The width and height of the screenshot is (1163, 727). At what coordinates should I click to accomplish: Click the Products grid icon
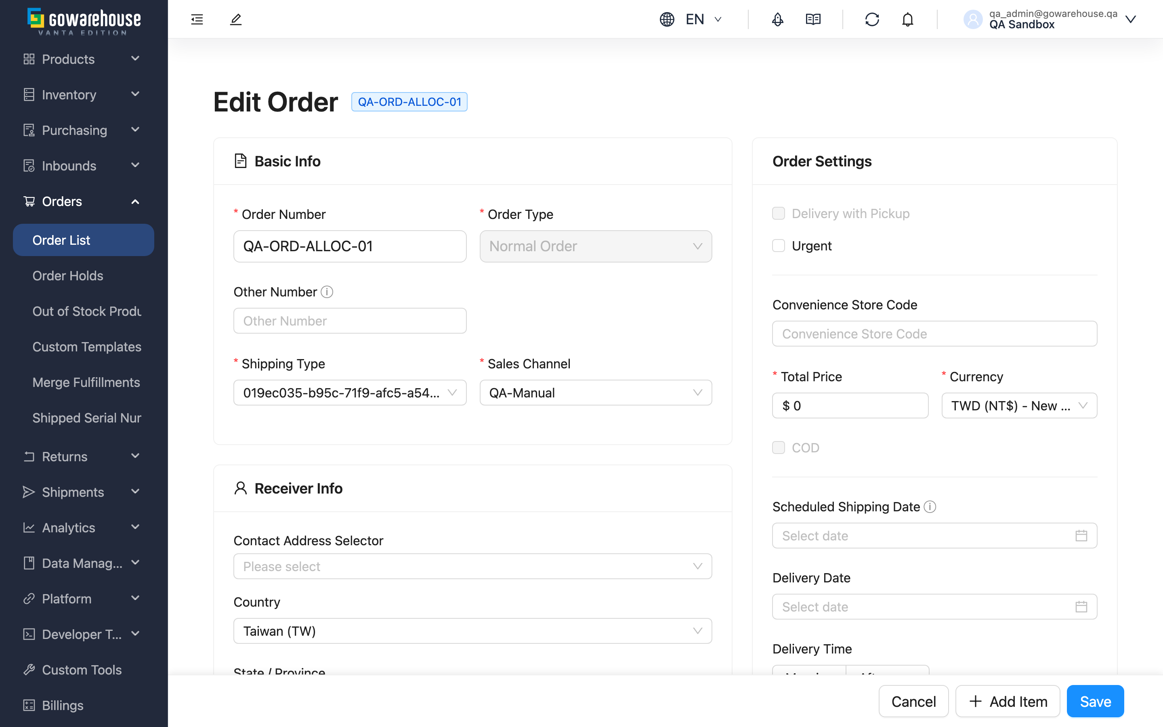pos(29,59)
